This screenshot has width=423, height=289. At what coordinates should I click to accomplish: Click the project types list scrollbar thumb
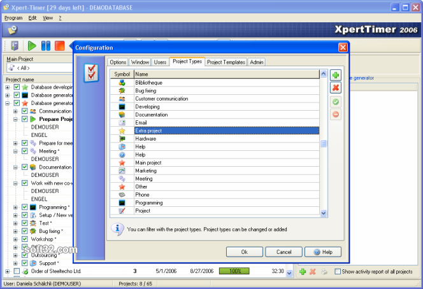(x=324, y=143)
